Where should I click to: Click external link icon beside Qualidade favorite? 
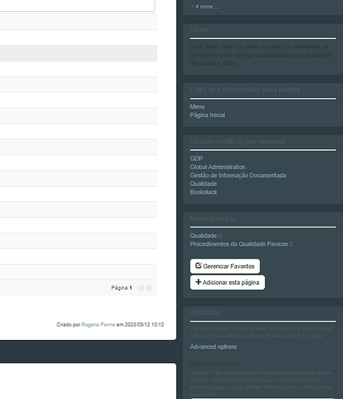pos(219,235)
